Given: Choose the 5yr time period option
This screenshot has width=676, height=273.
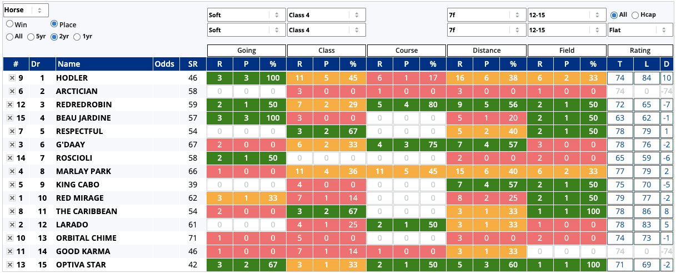Looking at the screenshot, I should click(x=31, y=37).
